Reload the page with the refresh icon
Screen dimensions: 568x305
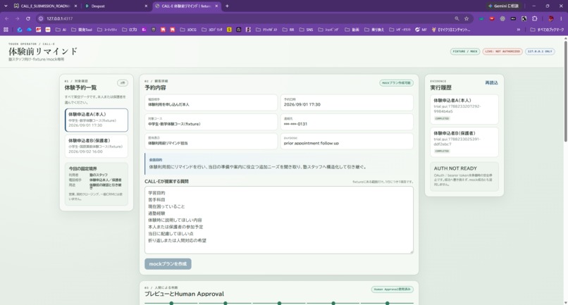pyautogui.click(x=28, y=18)
